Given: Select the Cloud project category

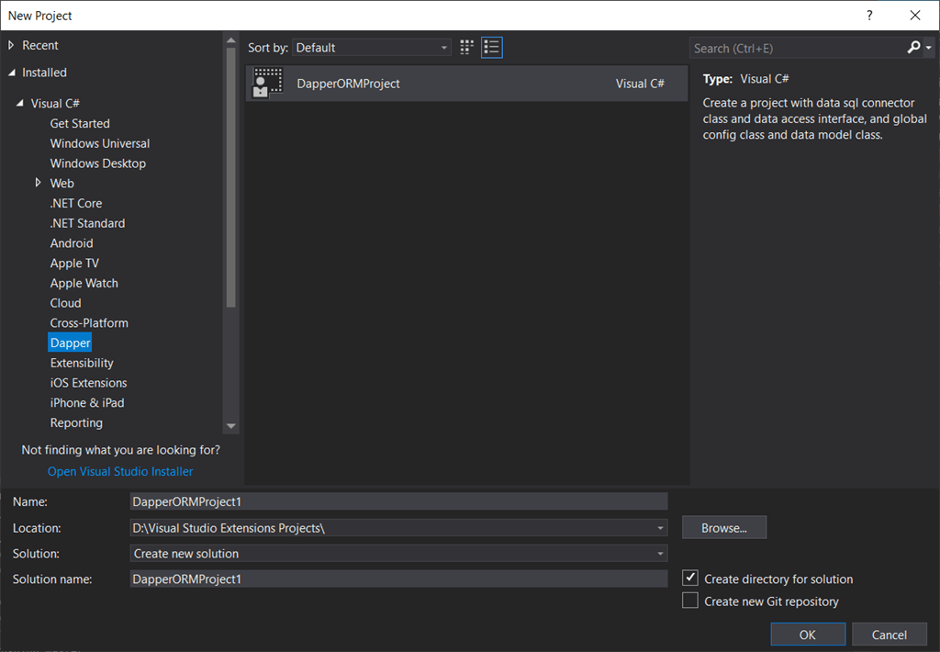Looking at the screenshot, I should point(65,302).
